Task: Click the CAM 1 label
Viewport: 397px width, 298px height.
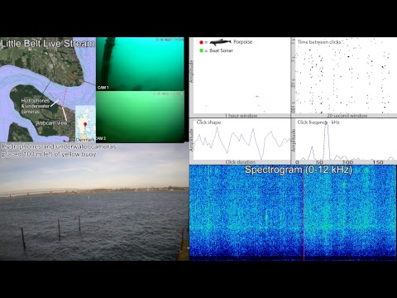Action: coord(103,88)
